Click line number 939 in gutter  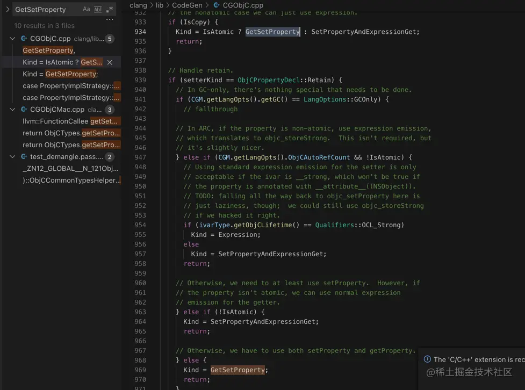point(140,80)
